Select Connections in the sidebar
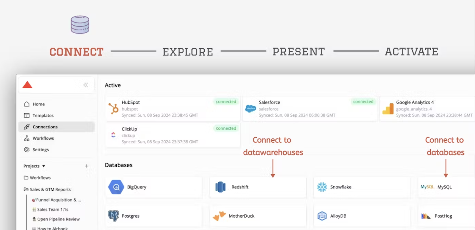This screenshot has height=230, width=475. 56,127
